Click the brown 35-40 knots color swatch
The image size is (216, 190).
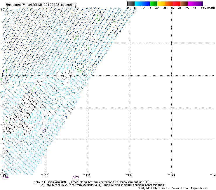184,4
